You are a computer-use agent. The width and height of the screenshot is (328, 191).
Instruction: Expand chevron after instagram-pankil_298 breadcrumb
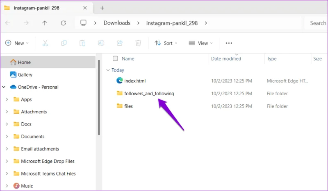(x=206, y=23)
